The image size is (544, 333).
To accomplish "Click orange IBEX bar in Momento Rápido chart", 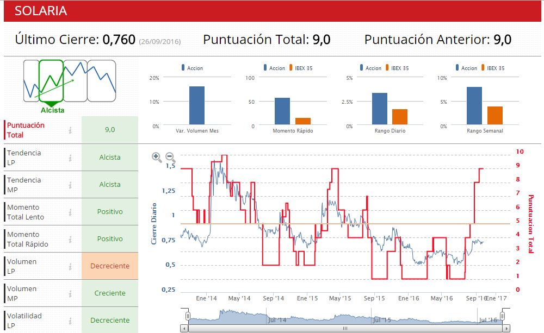I will point(303,121).
